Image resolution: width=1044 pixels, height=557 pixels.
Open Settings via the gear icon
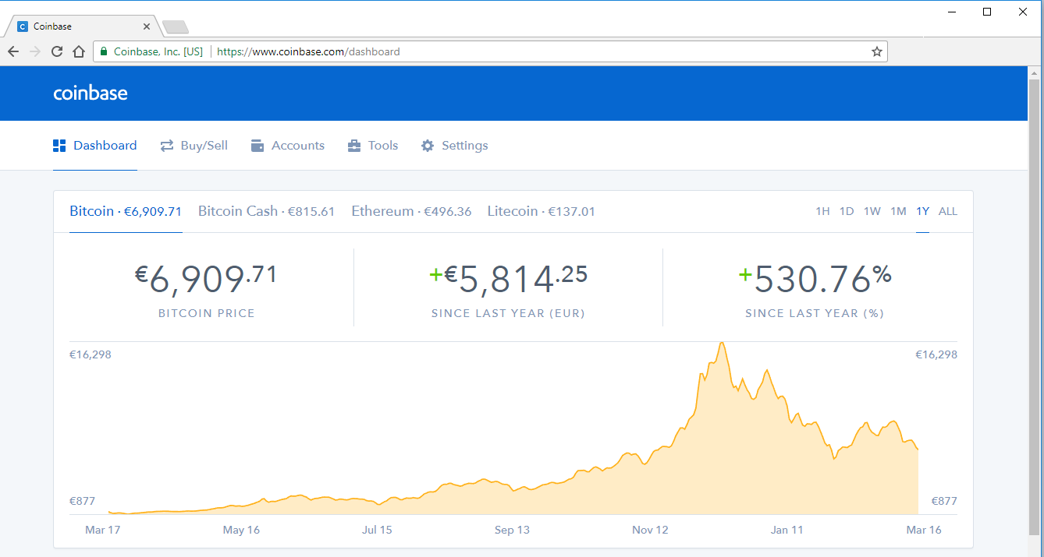(428, 146)
